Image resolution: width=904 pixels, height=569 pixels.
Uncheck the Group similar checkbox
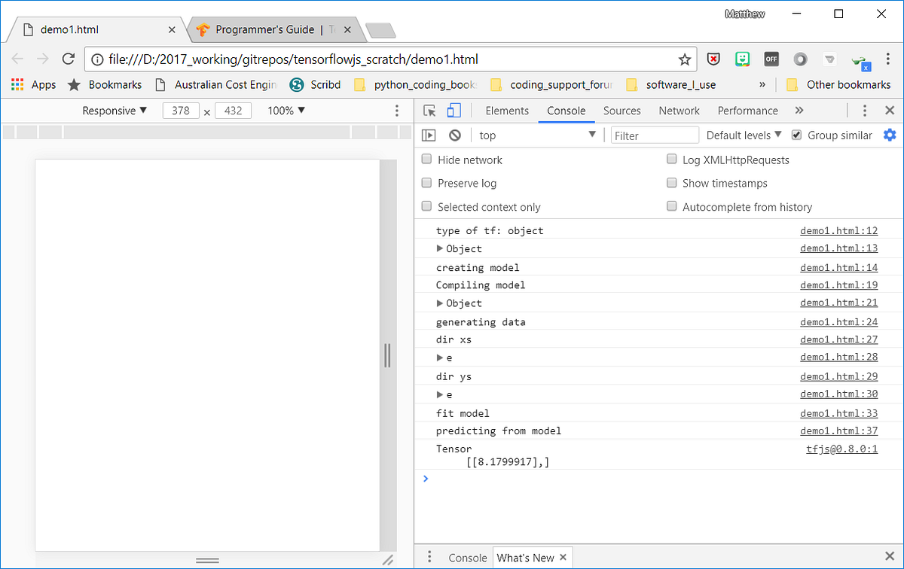pos(796,135)
